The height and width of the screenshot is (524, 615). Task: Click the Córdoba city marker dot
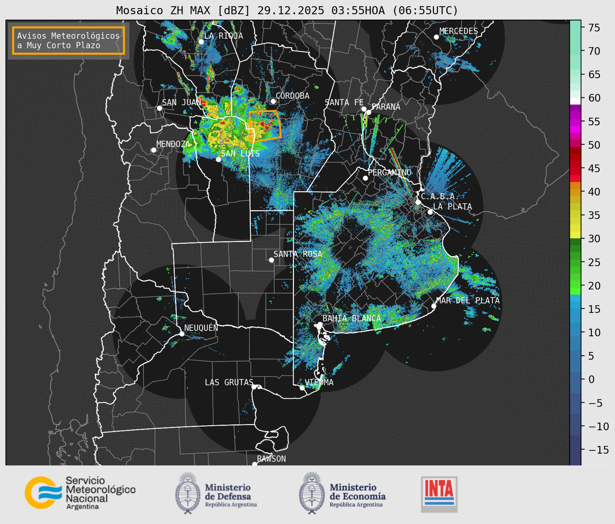[x=273, y=101]
